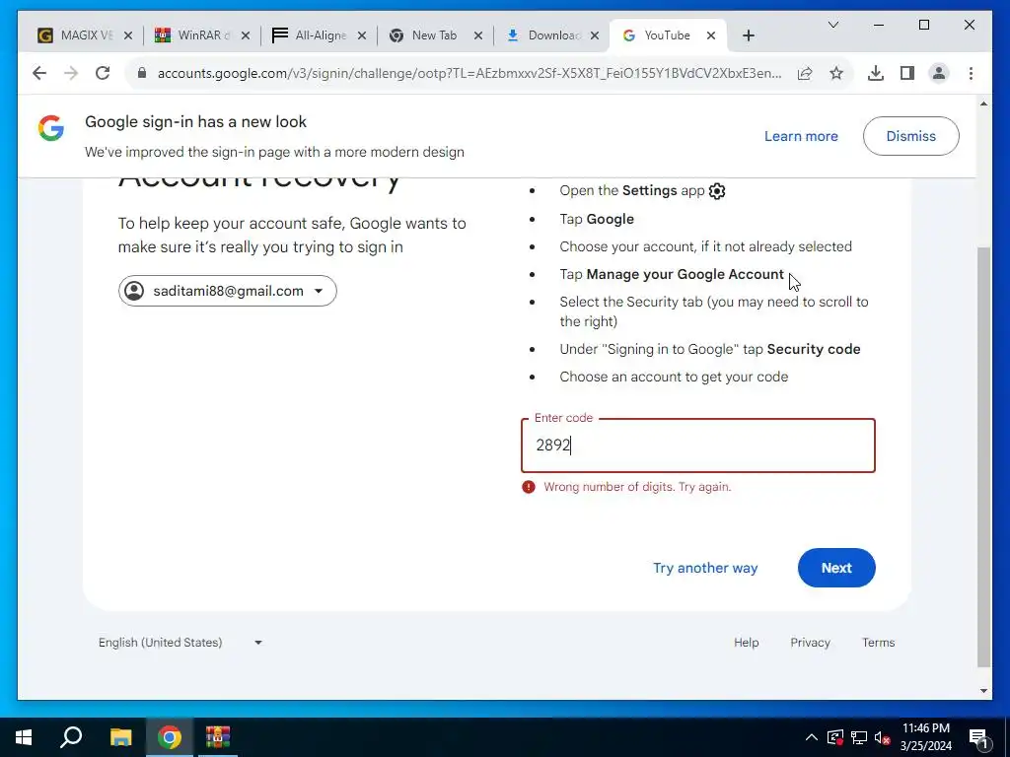This screenshot has height=757, width=1010.
Task: Click the Google logo in the banner
Action: pos(51,128)
